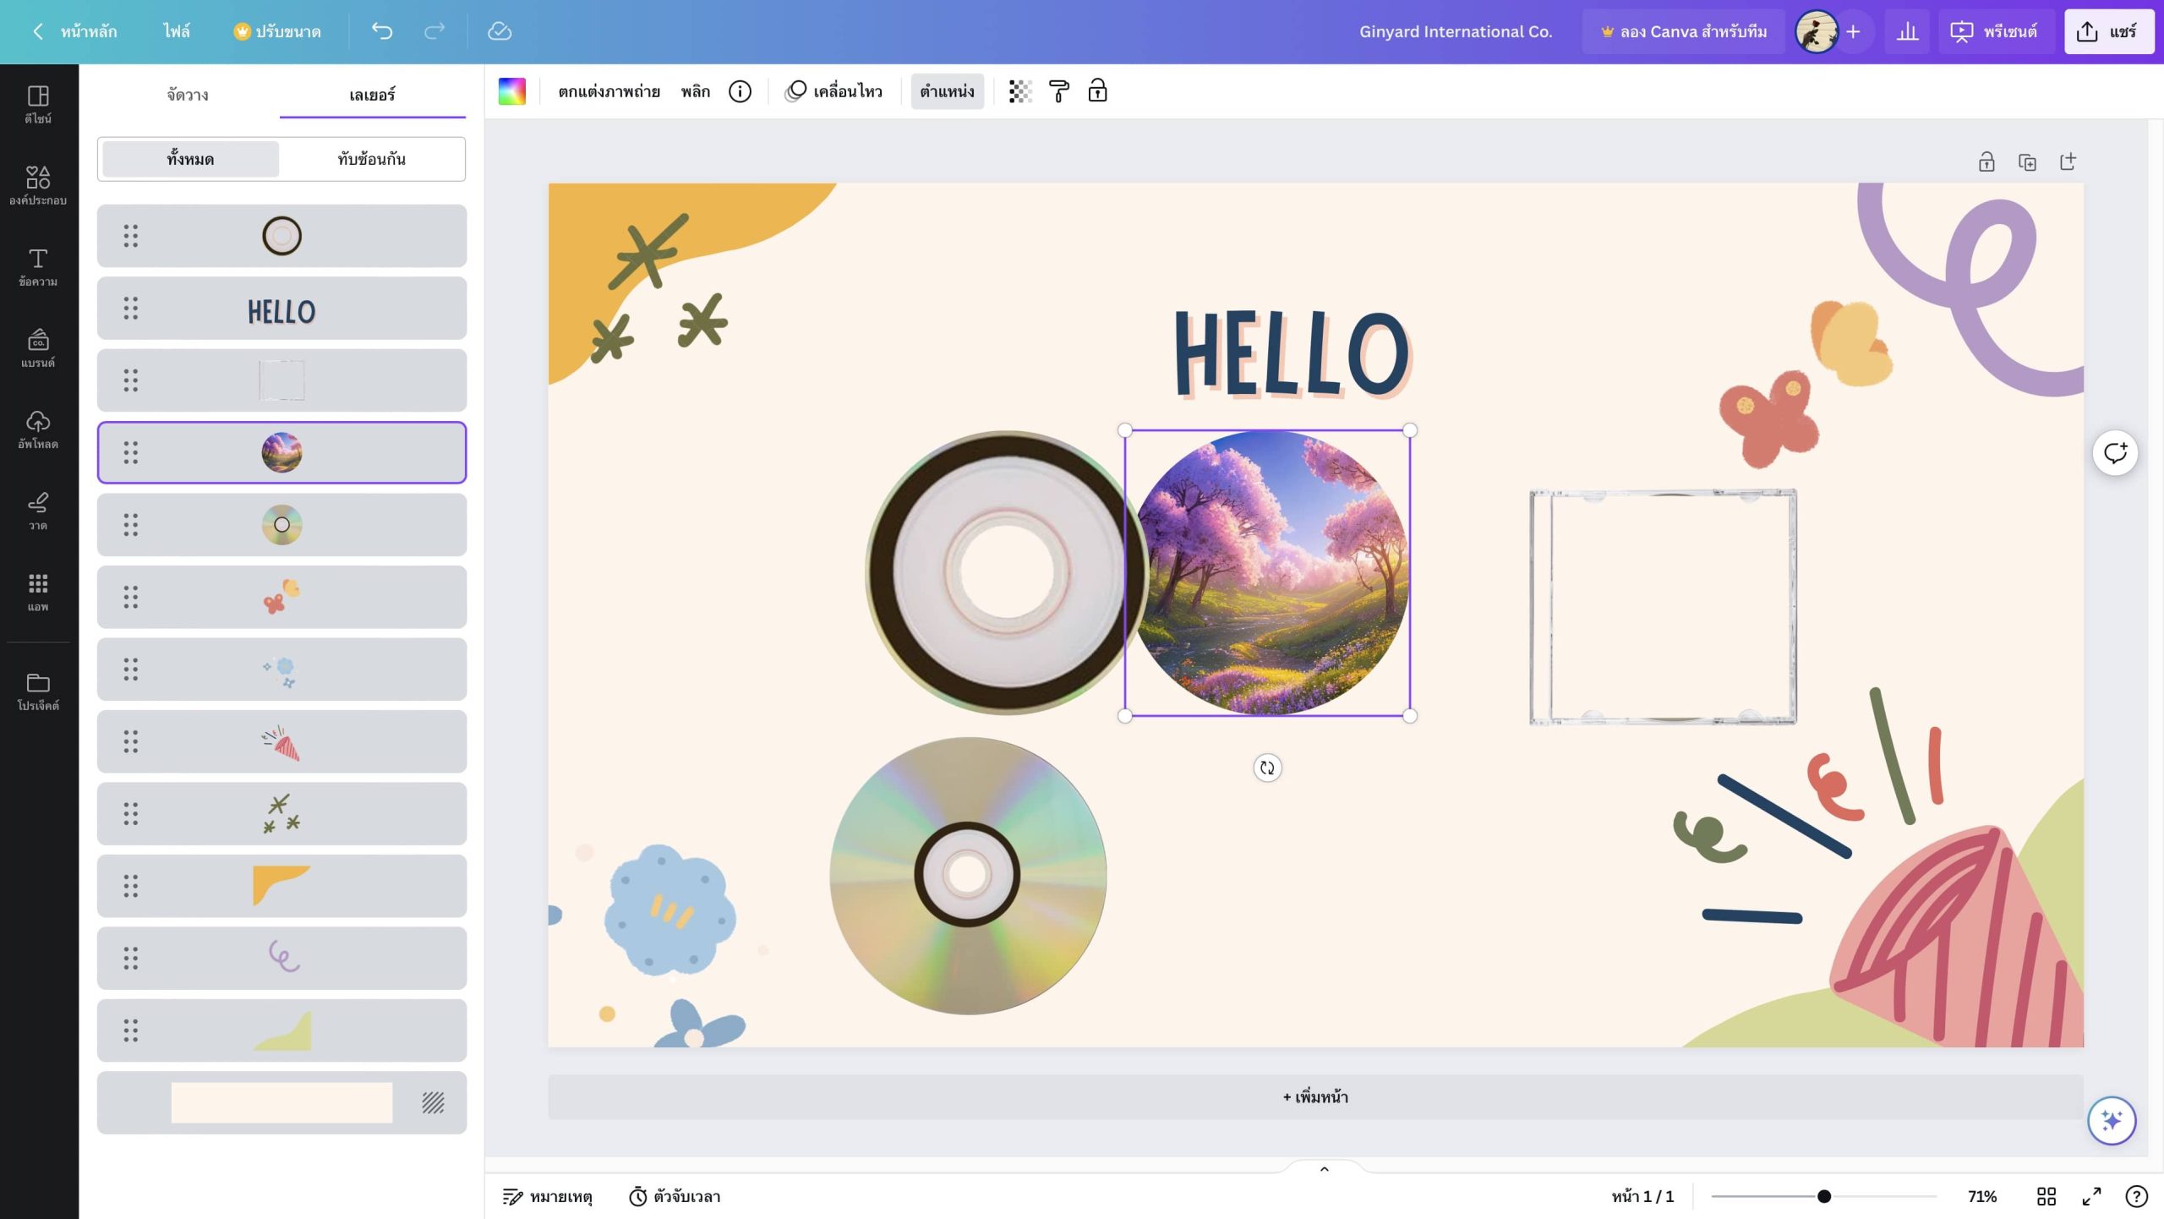Click the undo arrow in top bar

[382, 31]
